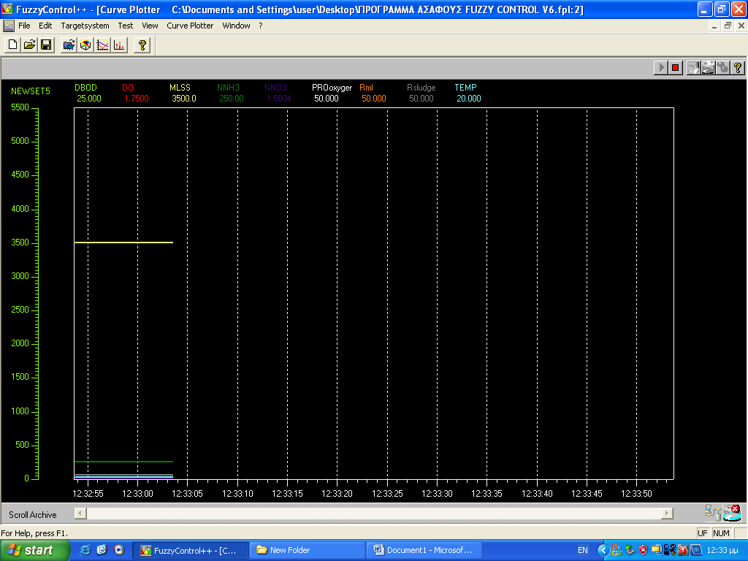This screenshot has width=748, height=561.
Task: Click the wrench configuration icon in plotter toolbar
Action: pos(723,68)
